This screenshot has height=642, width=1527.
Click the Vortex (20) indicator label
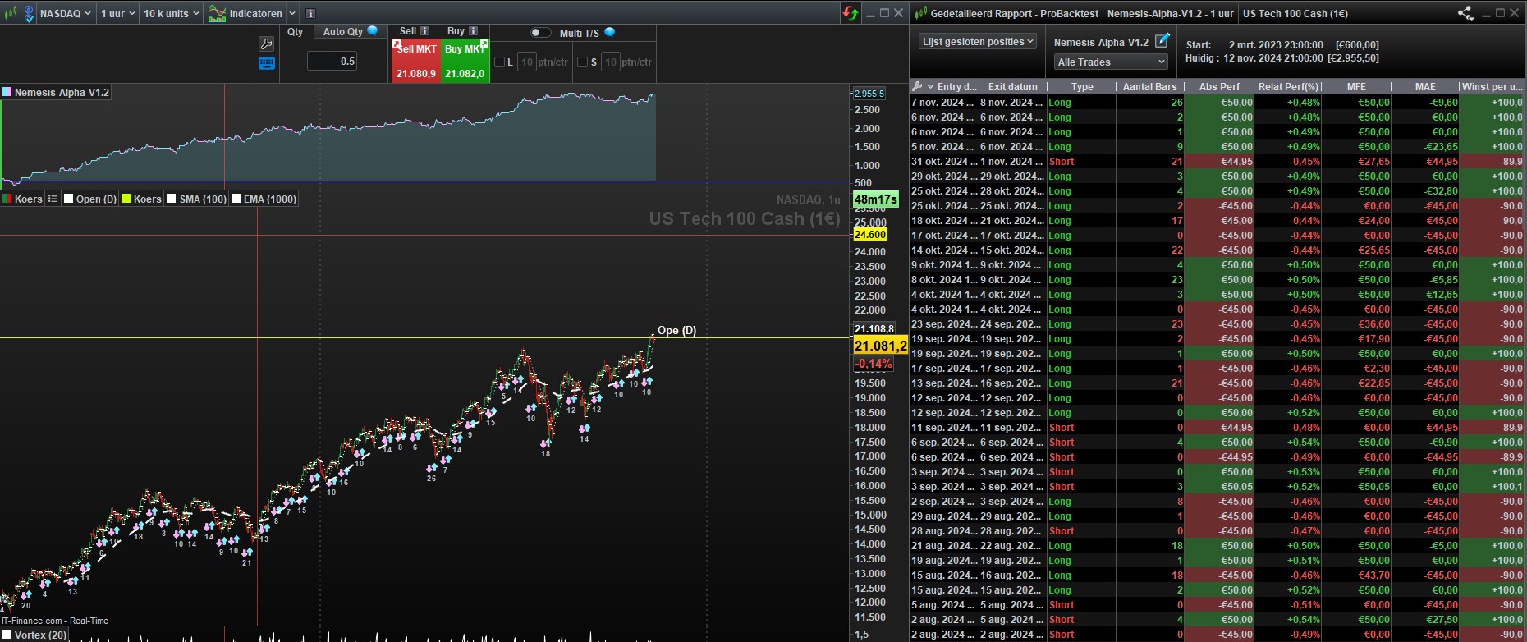(x=41, y=635)
